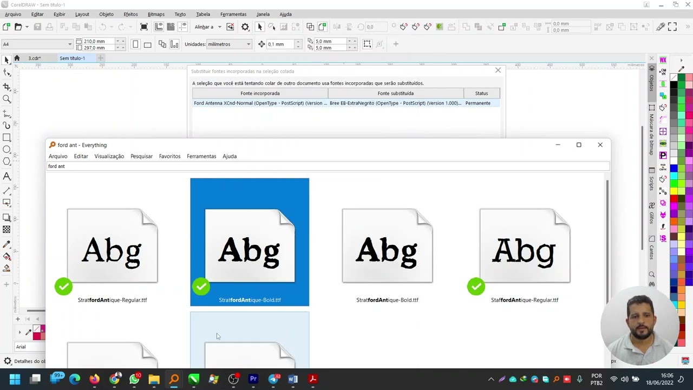Select the Eyedropper tool in the toolbox
Image resolution: width=693 pixels, height=390 pixels.
pos(6,244)
